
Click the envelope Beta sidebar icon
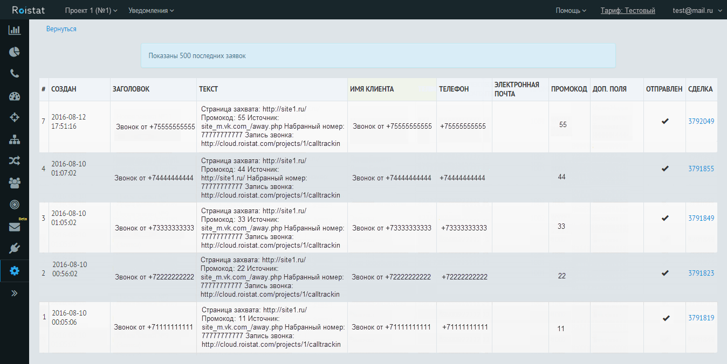(x=15, y=227)
